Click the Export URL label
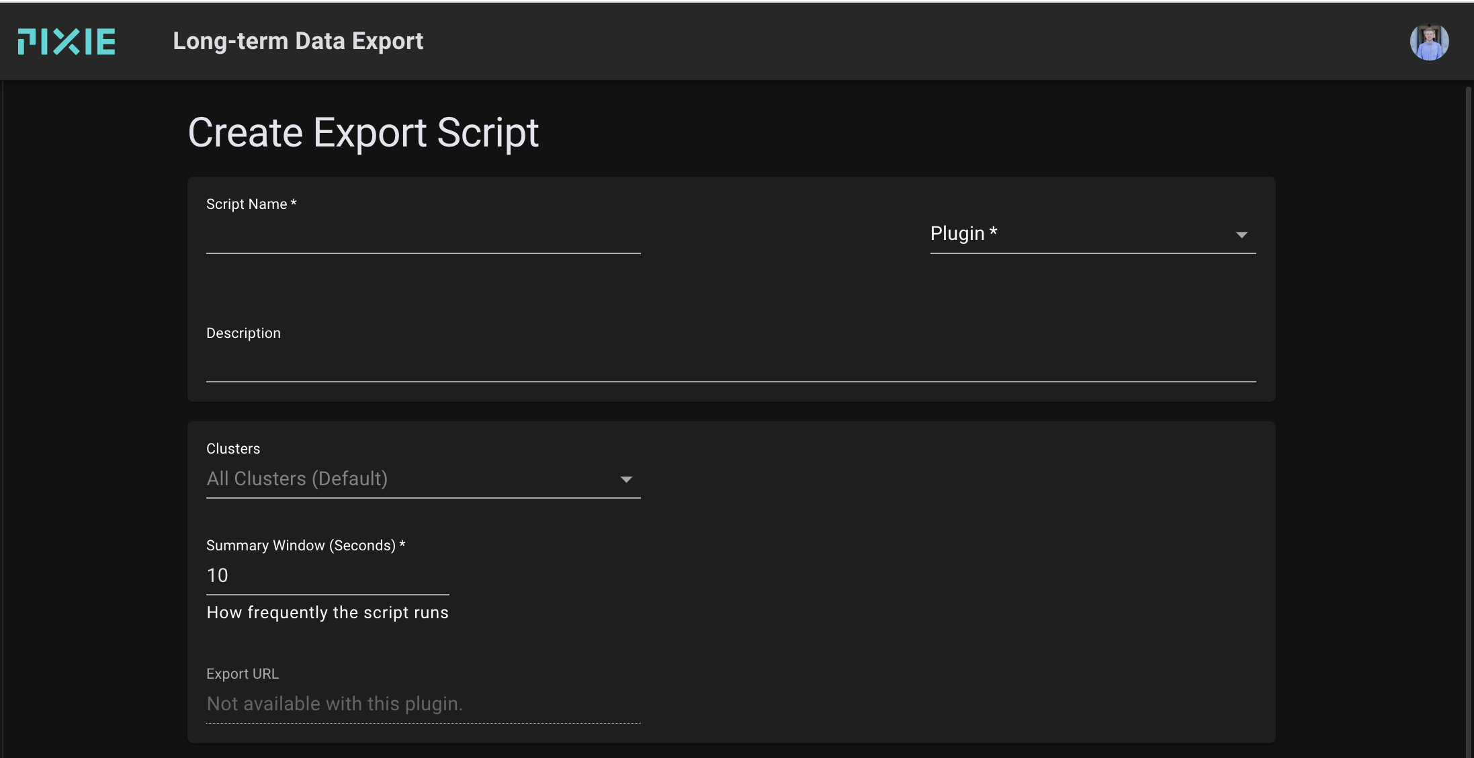The width and height of the screenshot is (1474, 758). 242,674
